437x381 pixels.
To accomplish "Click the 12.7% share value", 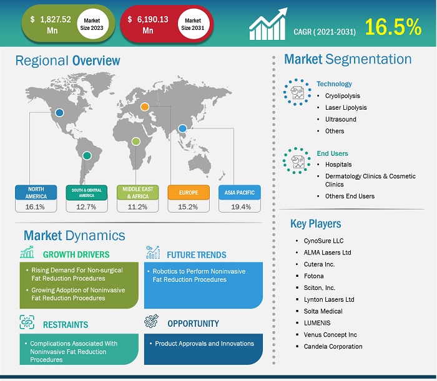I will tap(86, 207).
